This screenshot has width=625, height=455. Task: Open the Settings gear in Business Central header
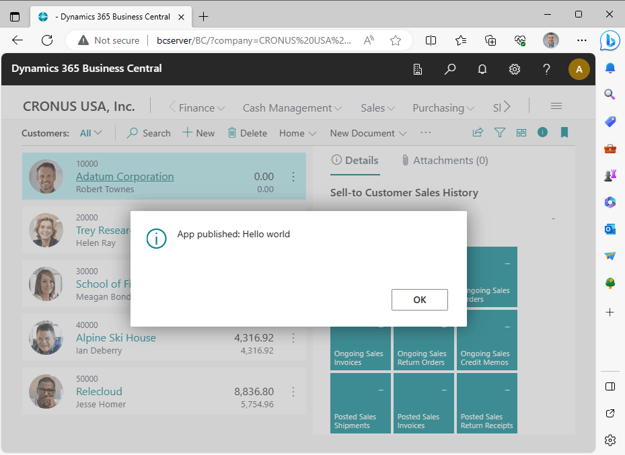(x=515, y=69)
